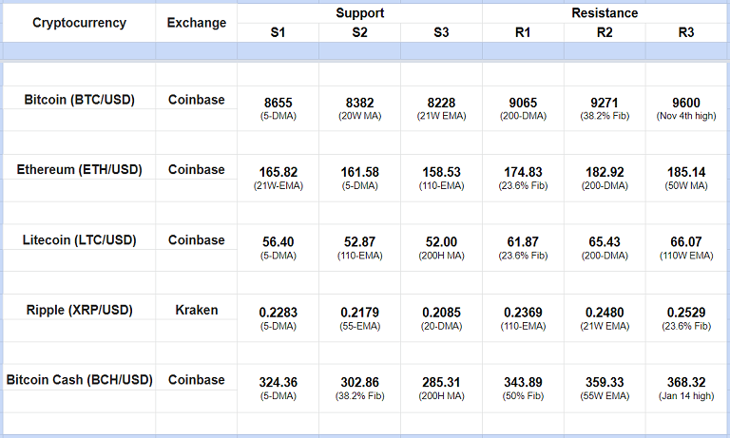Select Ethereum R1 value 174.83
The height and width of the screenshot is (438, 730).
523,172
